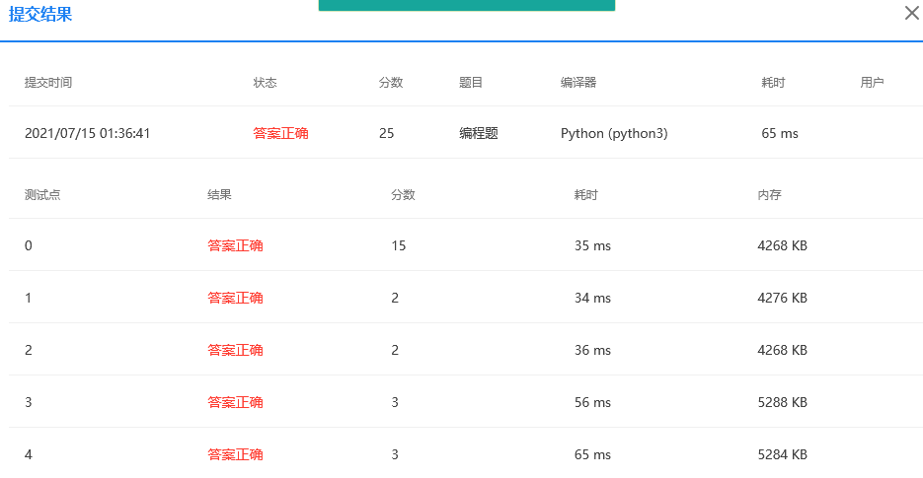This screenshot has height=478, width=923.
Task: Select test point 4 row number
Action: [29, 455]
